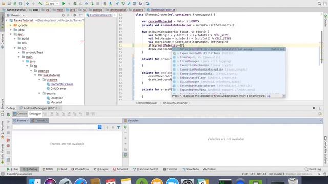Collapse the TanksTutorial root node

click(x=7, y=20)
